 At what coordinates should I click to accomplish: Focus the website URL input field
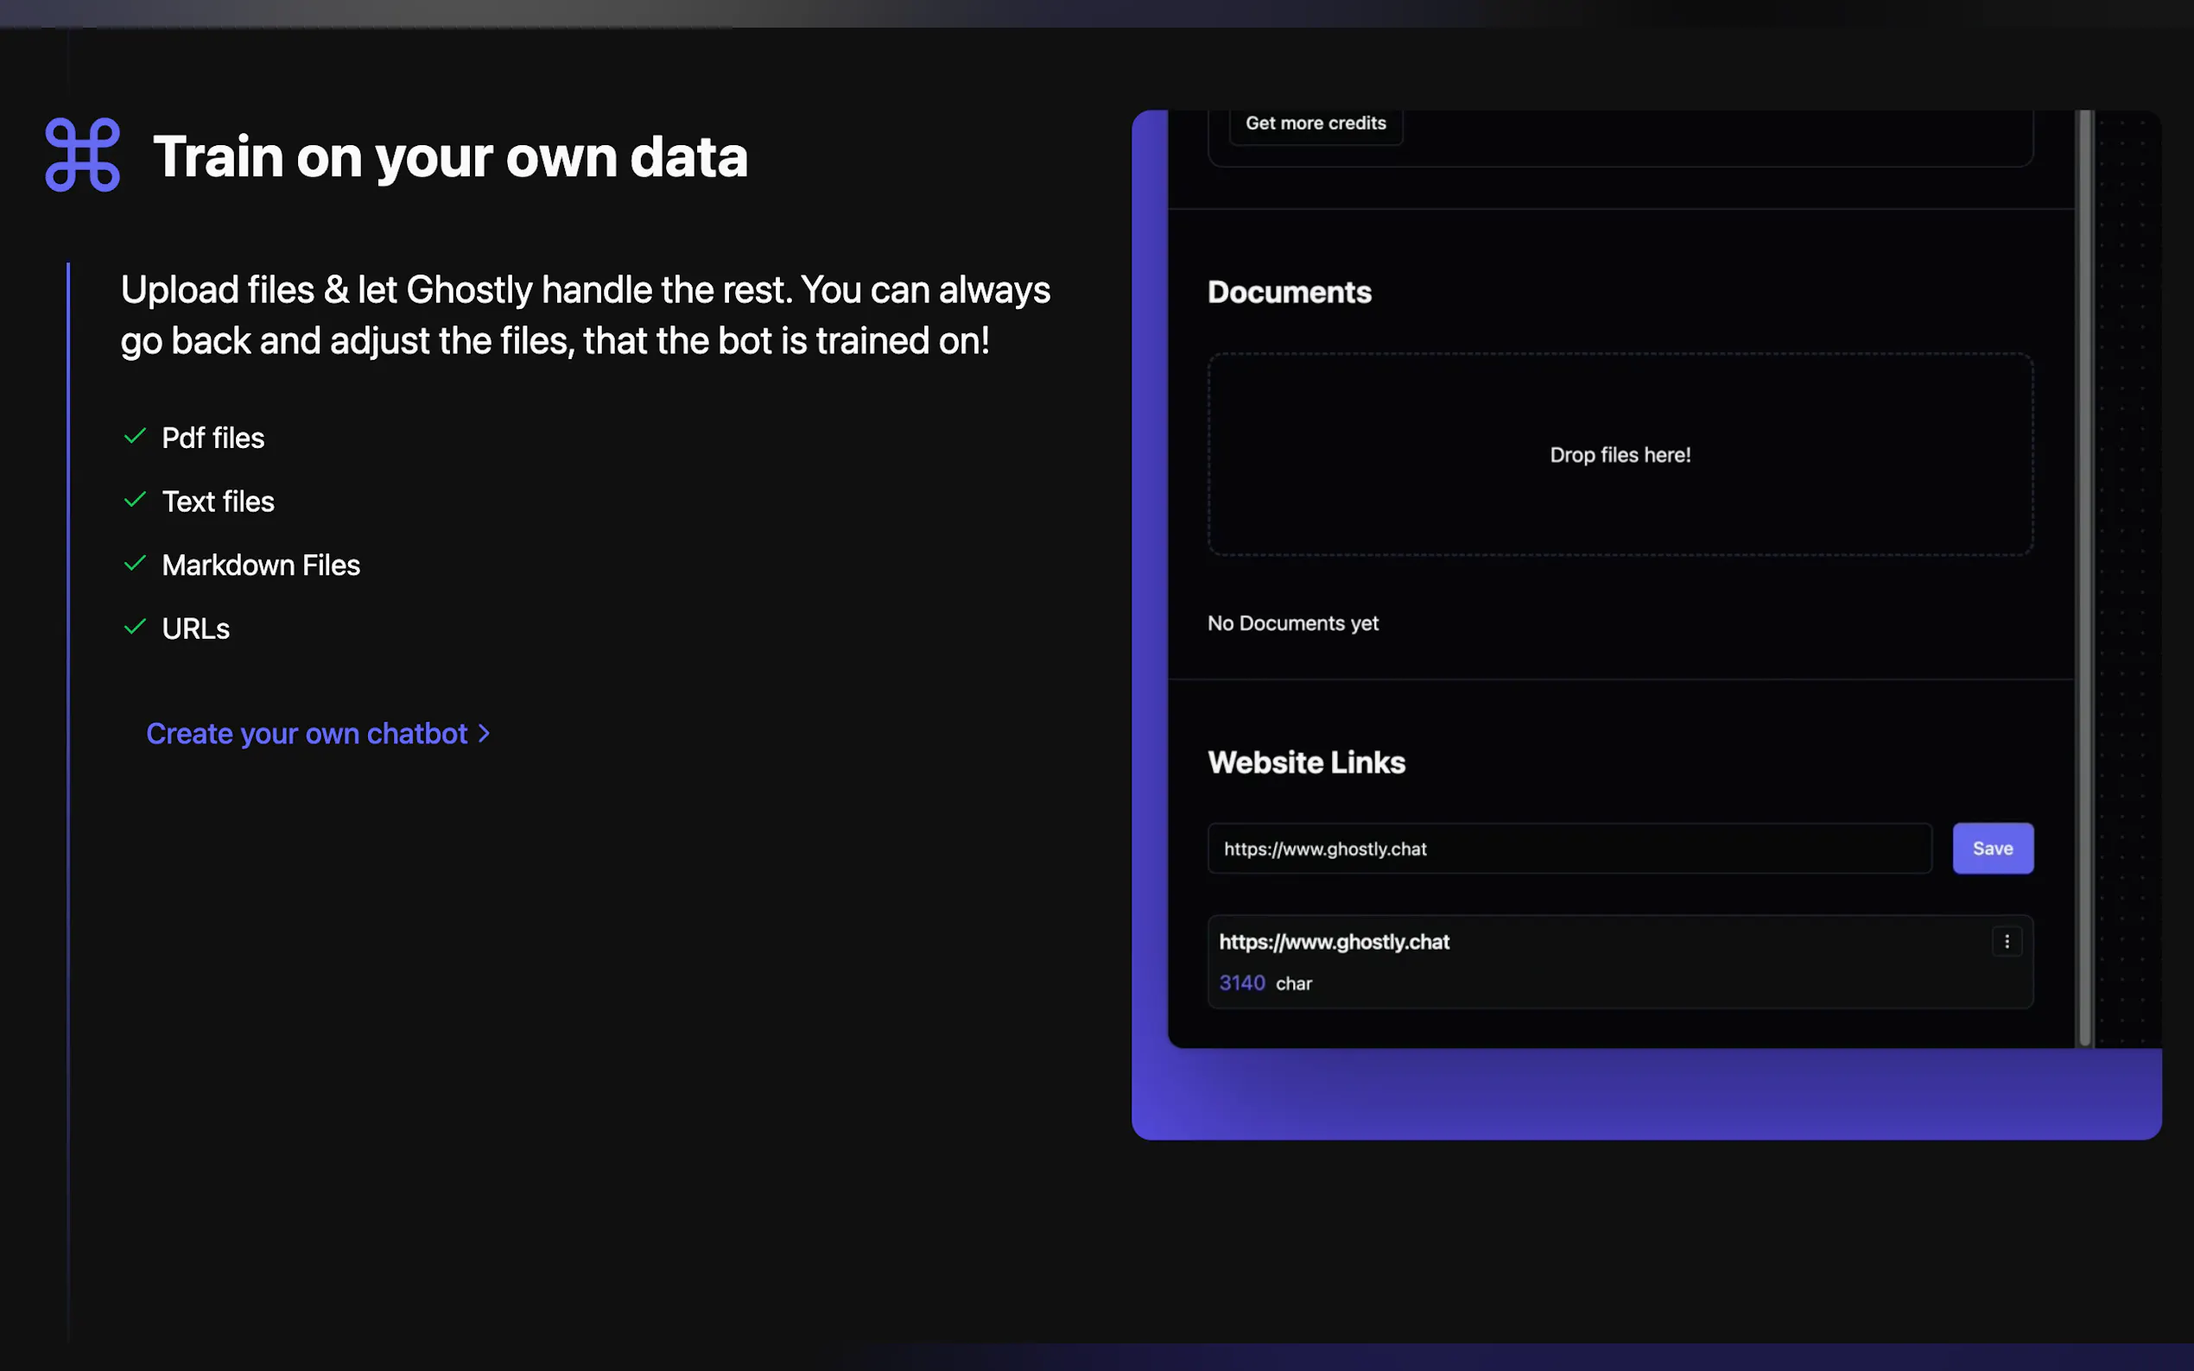pos(1569,849)
